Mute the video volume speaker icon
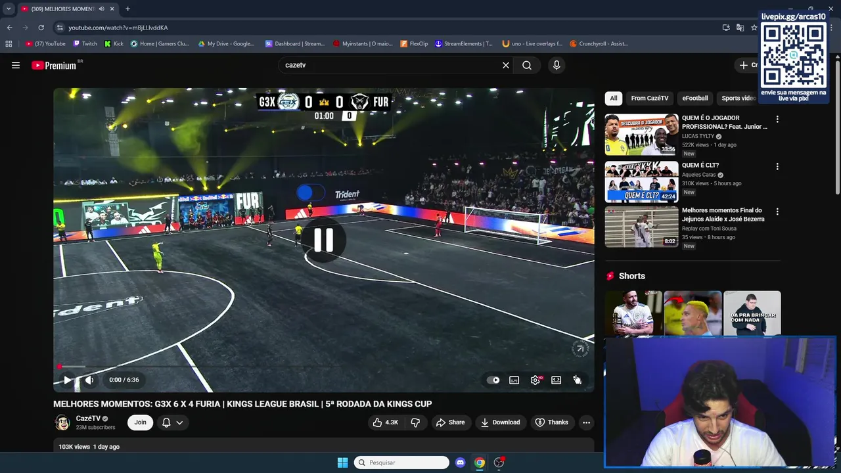The image size is (841, 473). pyautogui.click(x=89, y=380)
